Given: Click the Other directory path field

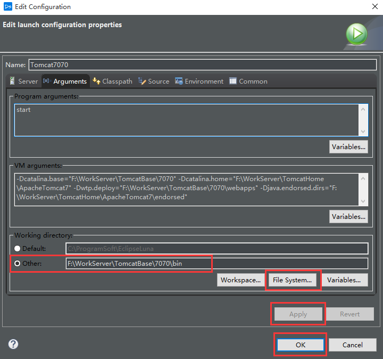Looking at the screenshot, I should (217, 263).
